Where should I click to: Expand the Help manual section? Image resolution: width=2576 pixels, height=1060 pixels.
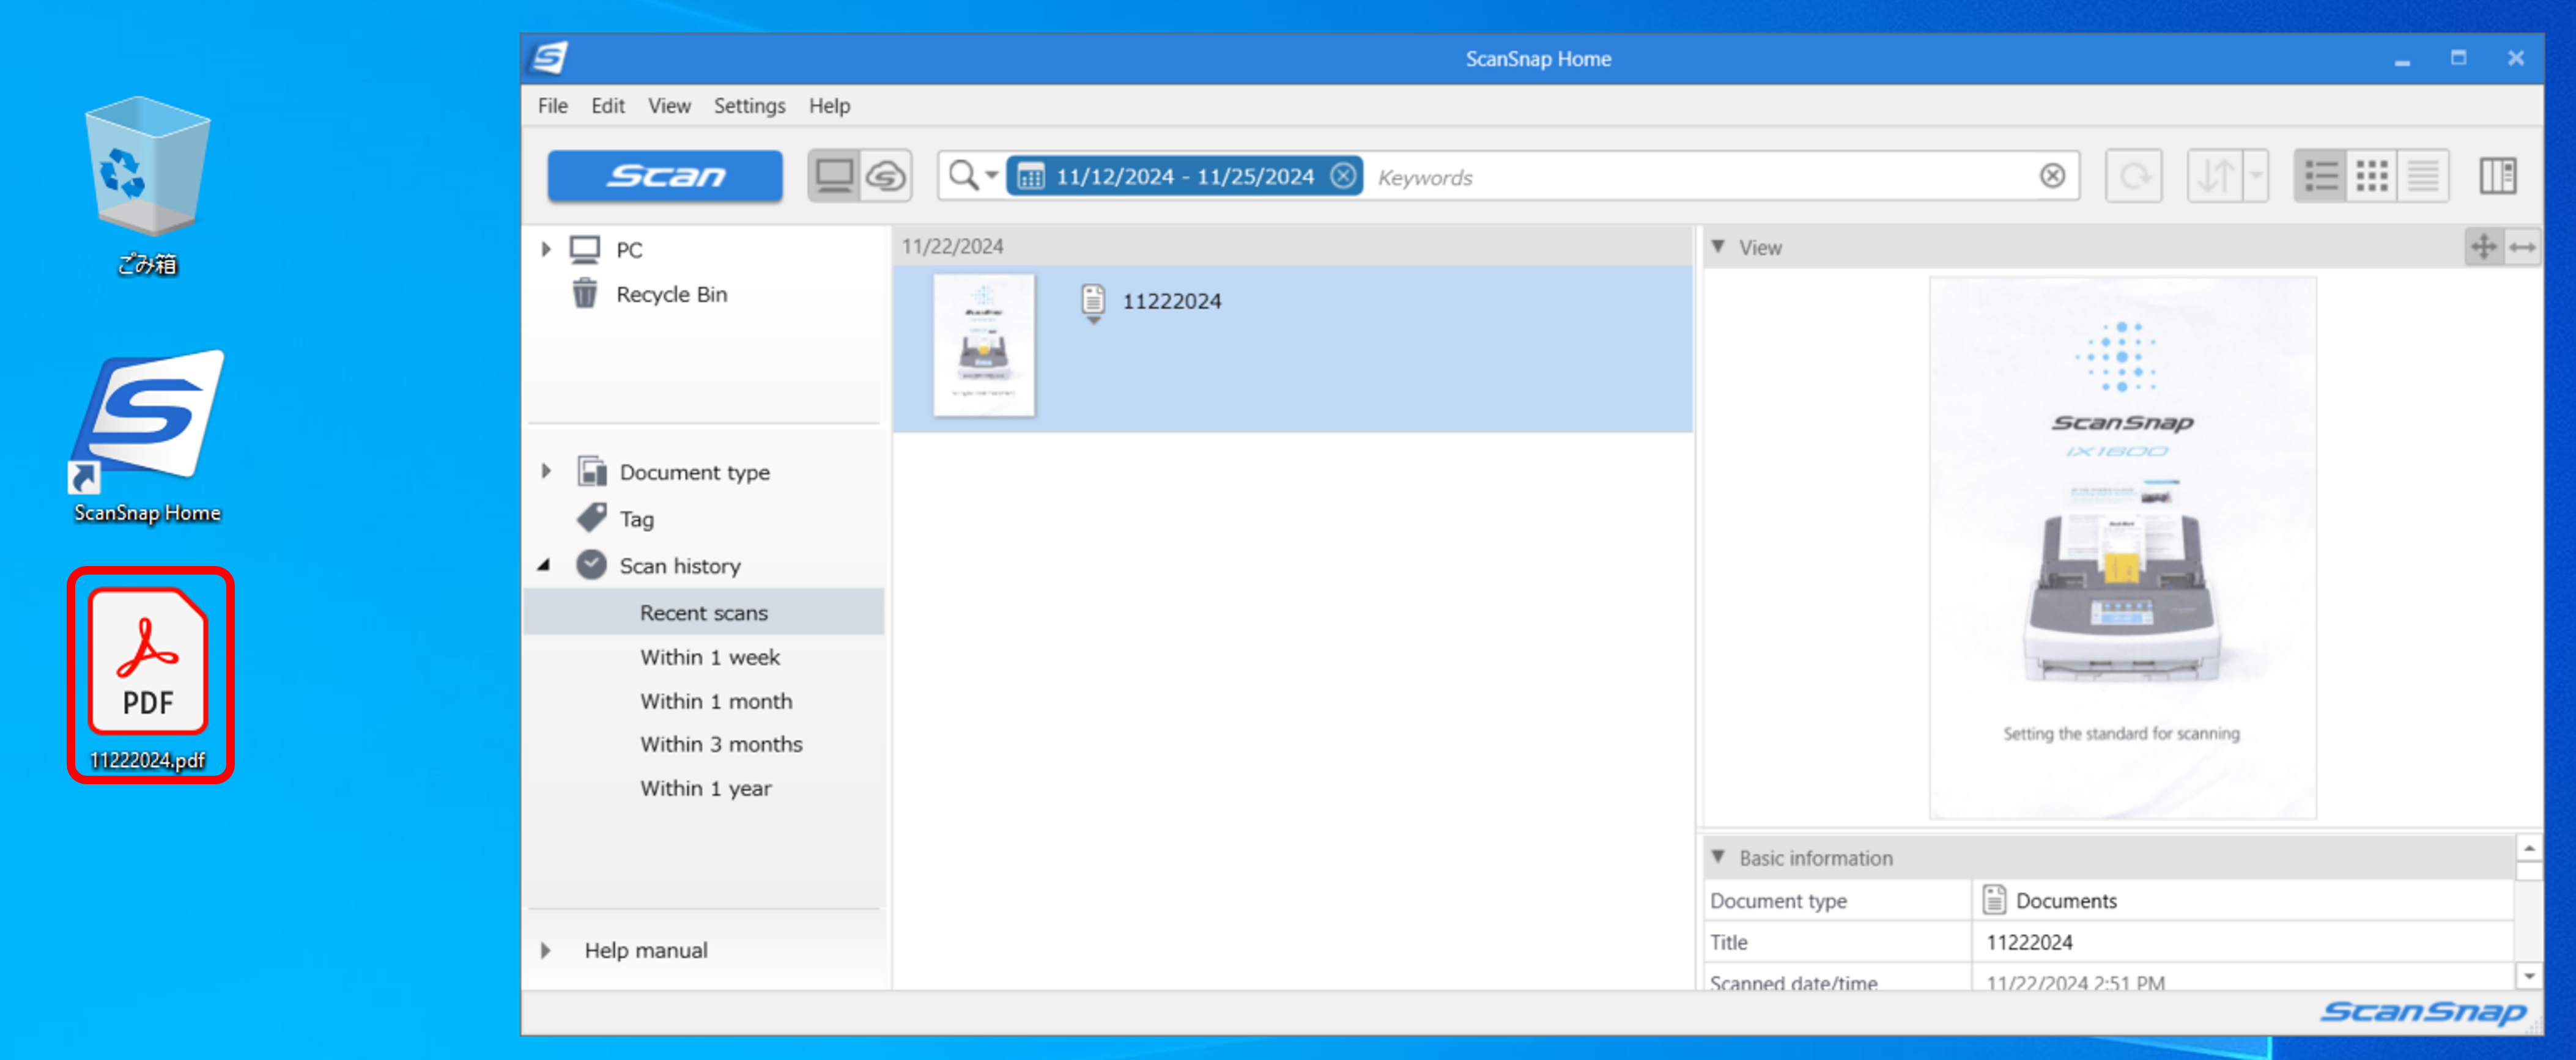546,950
